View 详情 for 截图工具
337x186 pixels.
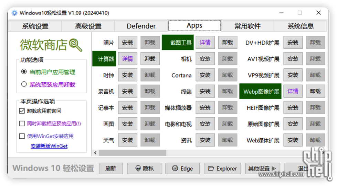(205, 43)
